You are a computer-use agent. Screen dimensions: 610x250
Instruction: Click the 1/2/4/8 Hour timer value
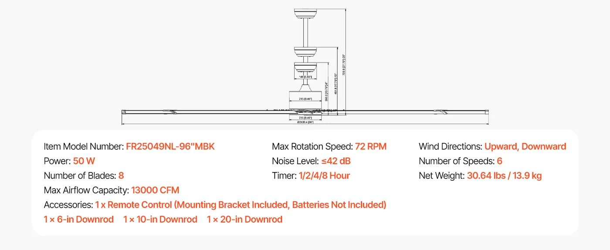324,176
